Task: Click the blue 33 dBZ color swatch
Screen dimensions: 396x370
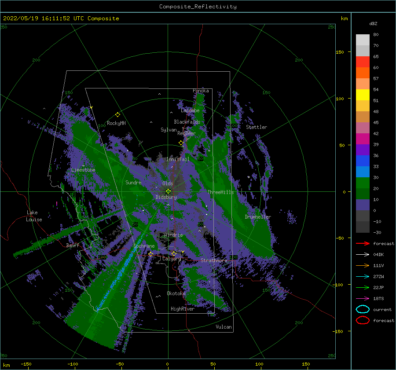Action: 363,161
